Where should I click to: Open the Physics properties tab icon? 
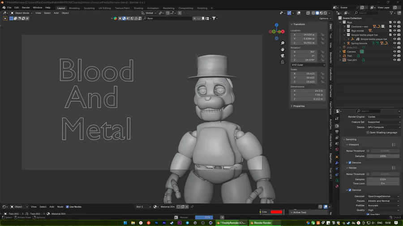337,168
